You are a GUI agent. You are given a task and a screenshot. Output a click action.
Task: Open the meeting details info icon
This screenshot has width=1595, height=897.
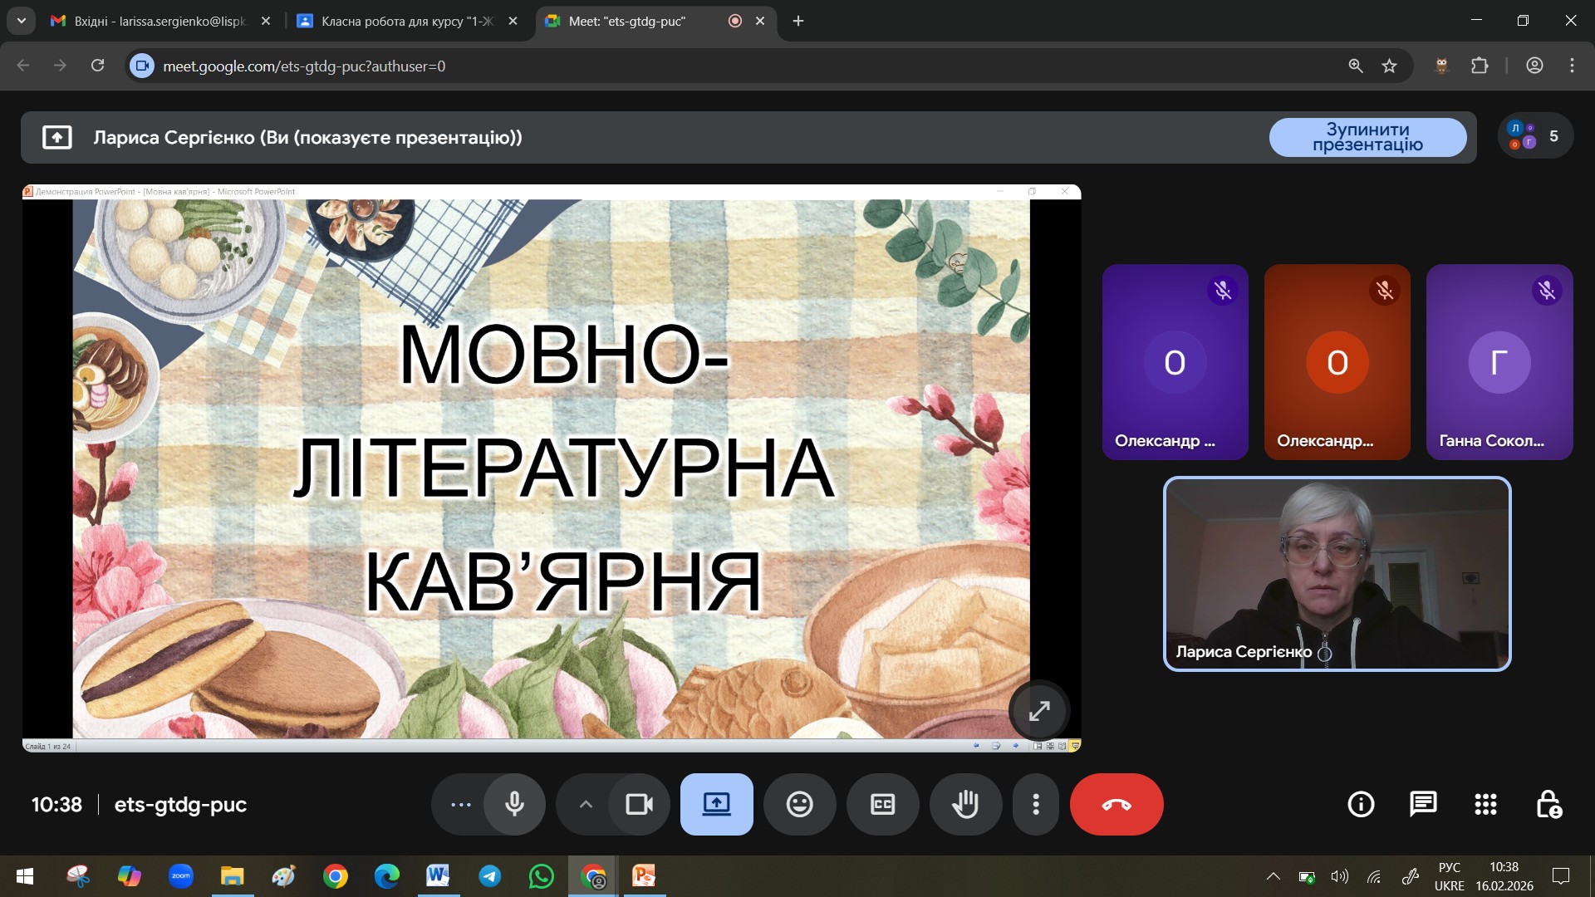[1361, 804]
